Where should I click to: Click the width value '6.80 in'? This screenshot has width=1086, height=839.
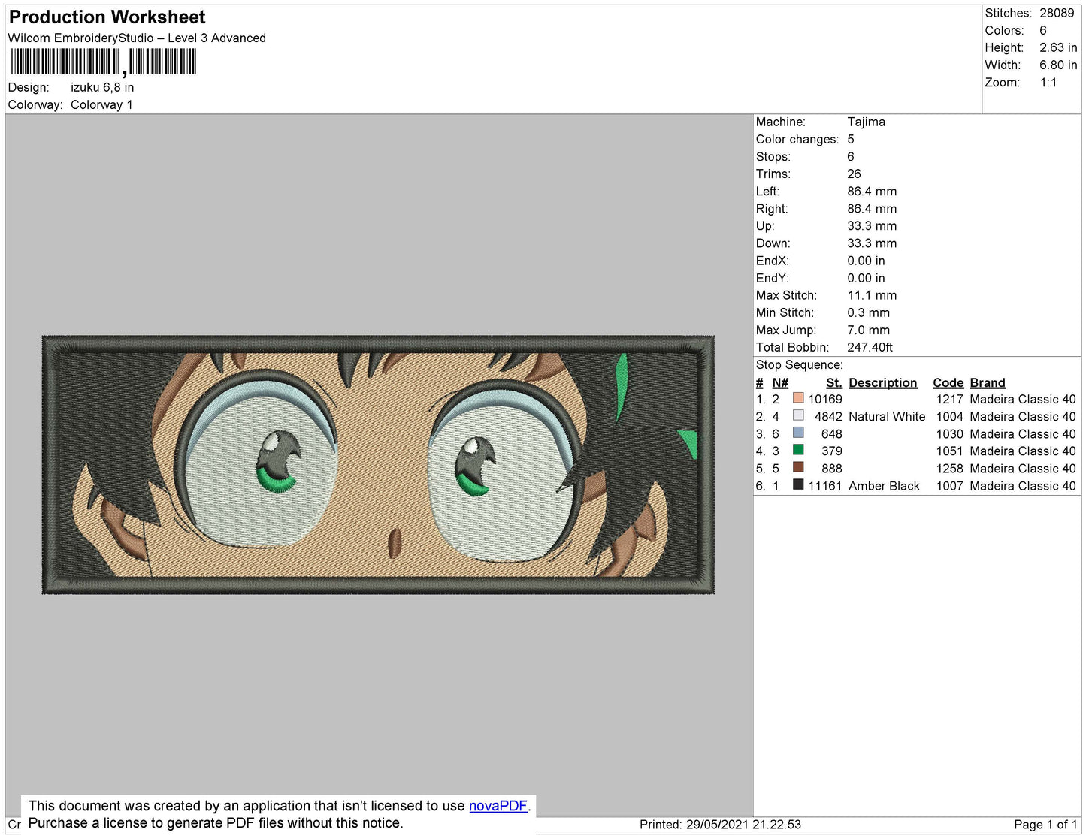[1058, 65]
